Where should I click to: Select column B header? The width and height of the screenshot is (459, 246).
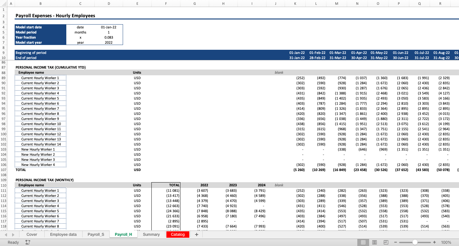click(40, 4)
